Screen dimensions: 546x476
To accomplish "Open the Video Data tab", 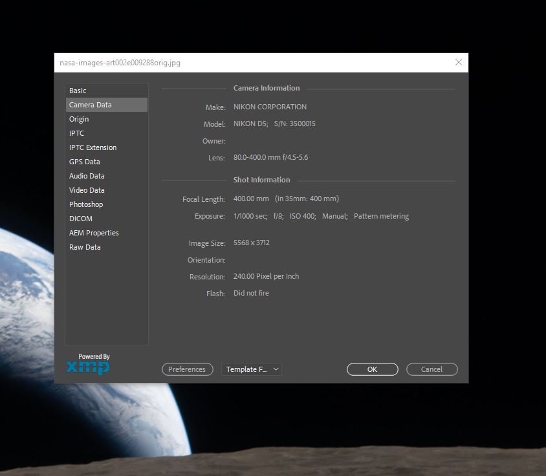I will click(107, 191).
